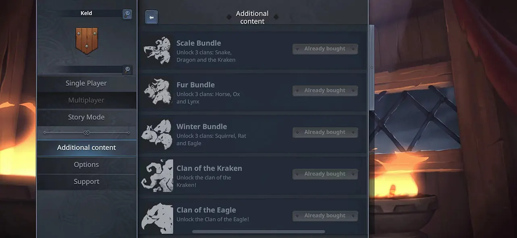The width and height of the screenshot is (517, 238).
Task: Click Already bought for Scale Bundle
Action: pyautogui.click(x=325, y=49)
